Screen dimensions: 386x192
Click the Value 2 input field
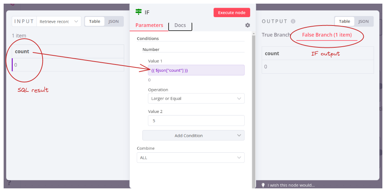click(x=196, y=121)
